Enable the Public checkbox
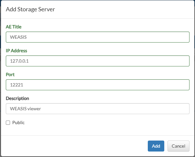Image resolution: width=195 pixels, height=157 pixels. point(8,123)
